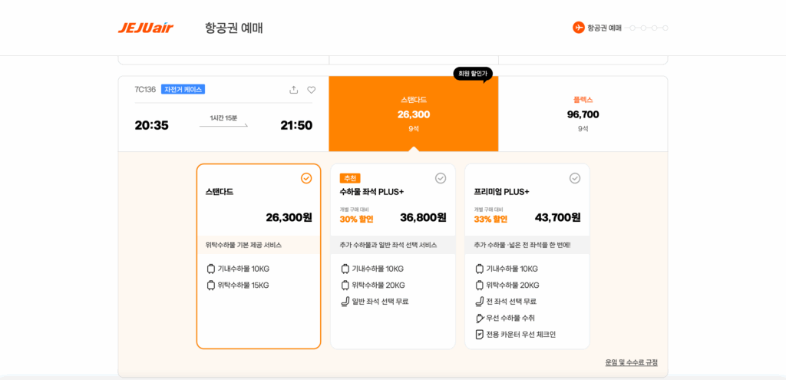This screenshot has height=380, width=786.
Task: Click the seat icon next to 일반 좌석 선택 무료
Action: [345, 301]
